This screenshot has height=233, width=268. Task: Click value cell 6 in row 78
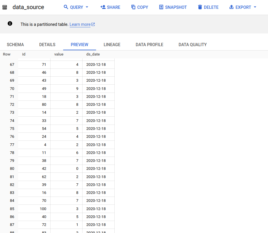[x=66, y=153]
